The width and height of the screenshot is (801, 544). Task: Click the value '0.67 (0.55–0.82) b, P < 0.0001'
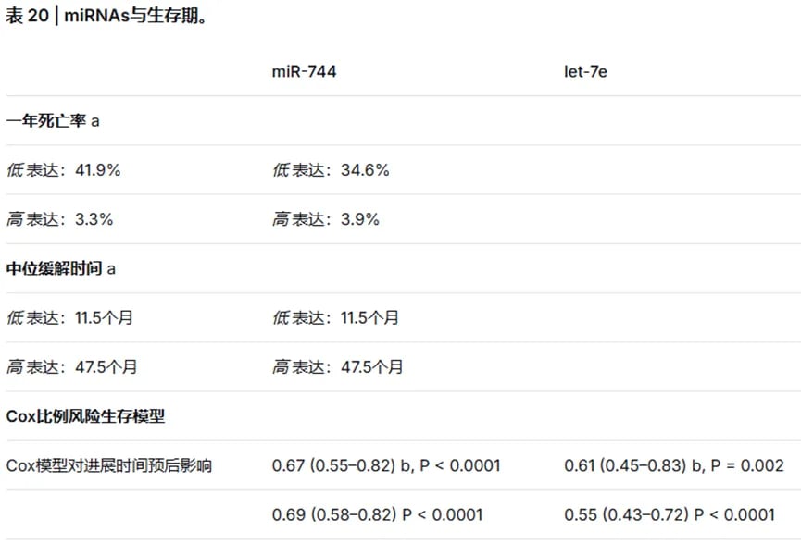pyautogui.click(x=386, y=465)
